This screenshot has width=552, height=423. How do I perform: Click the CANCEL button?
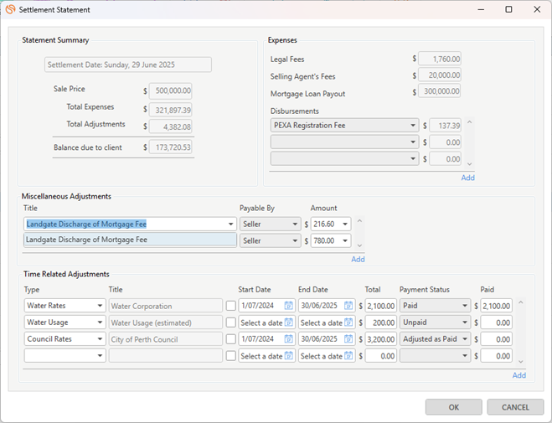(515, 407)
